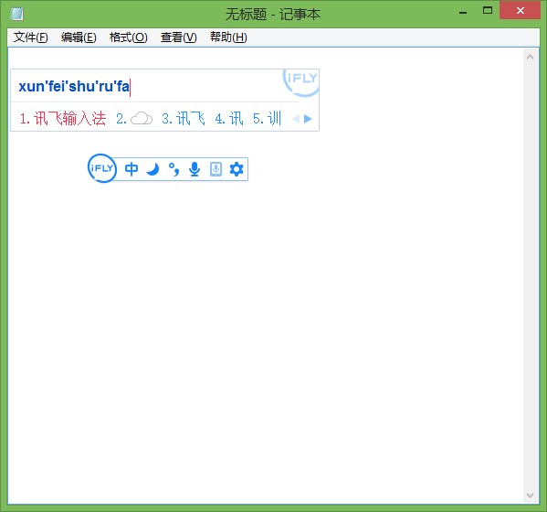This screenshot has height=512, width=547.
Task: Open the 帮助(H) menu
Action: tap(228, 37)
